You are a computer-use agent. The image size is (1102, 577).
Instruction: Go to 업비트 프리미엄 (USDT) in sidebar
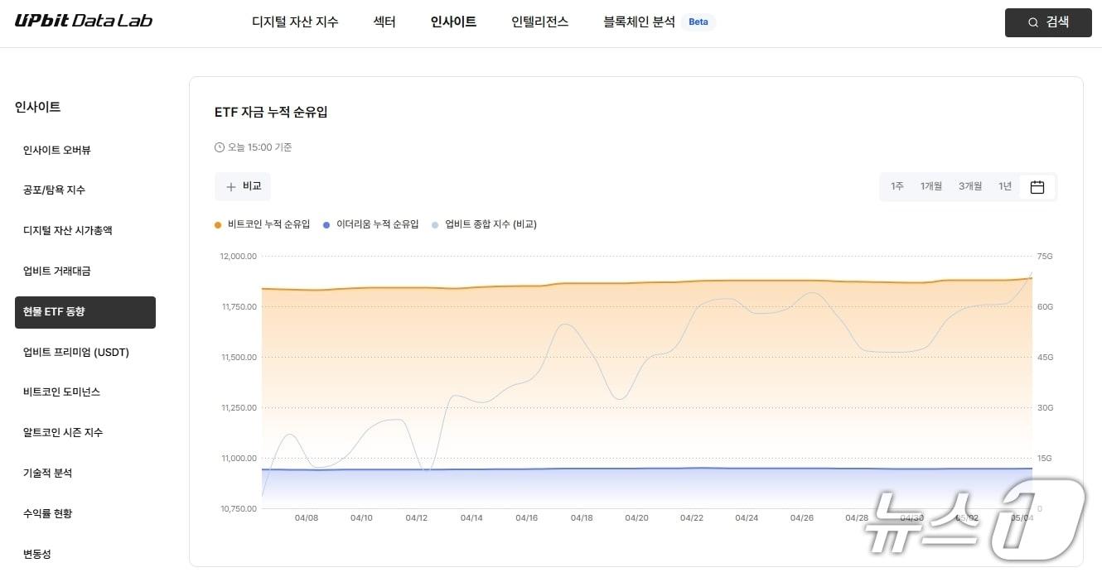point(76,353)
